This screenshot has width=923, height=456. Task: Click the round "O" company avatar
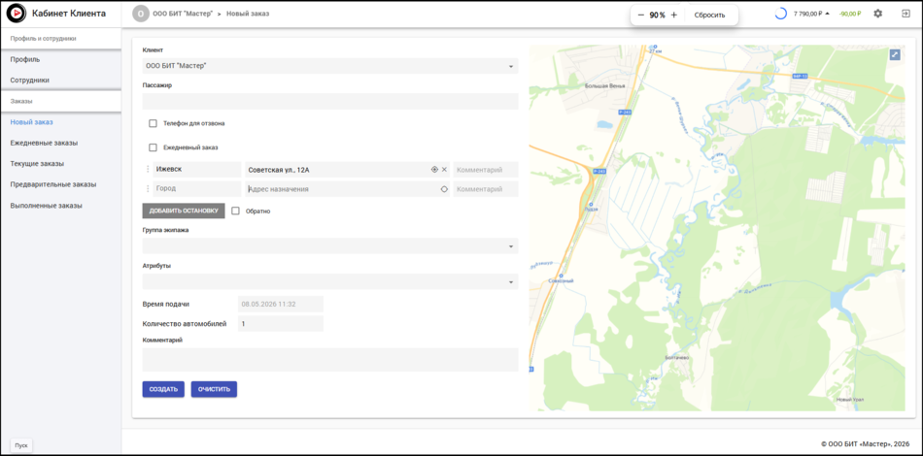click(x=141, y=14)
